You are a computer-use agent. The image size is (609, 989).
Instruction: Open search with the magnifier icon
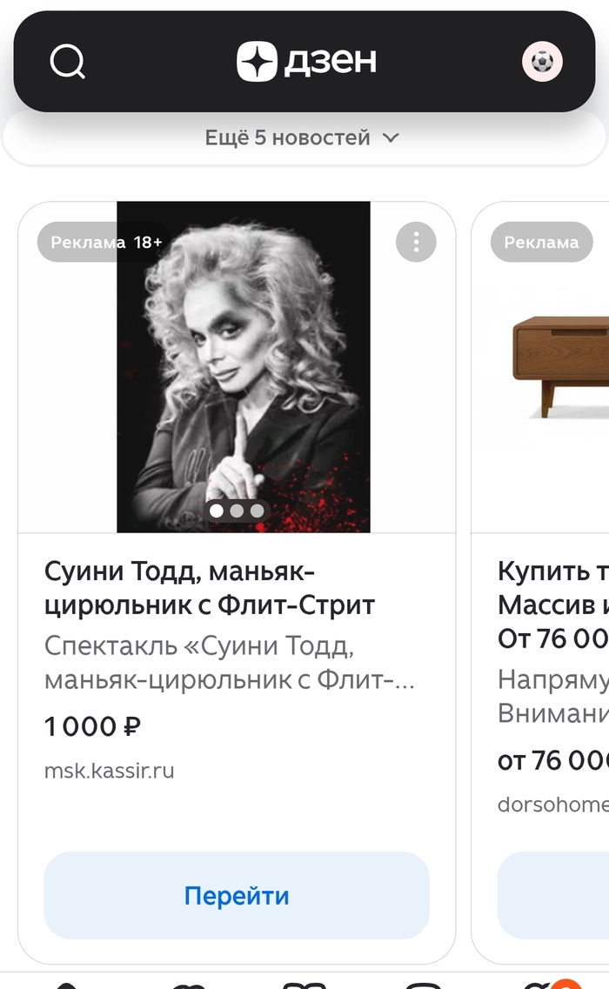point(68,62)
